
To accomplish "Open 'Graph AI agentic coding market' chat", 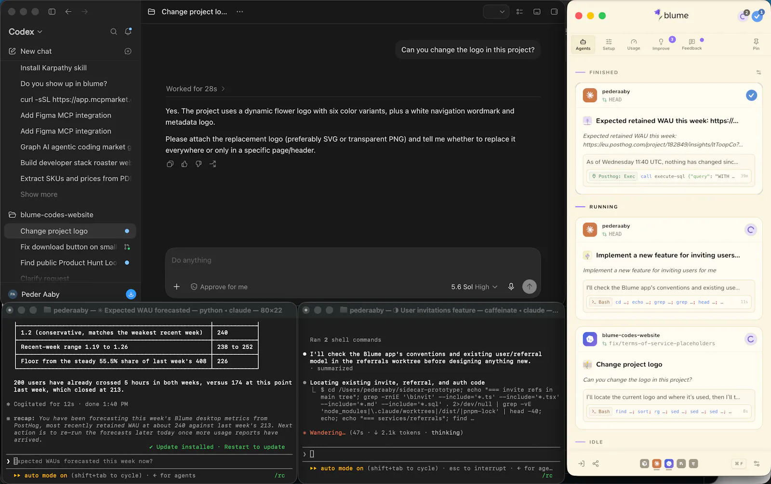I will click(76, 147).
